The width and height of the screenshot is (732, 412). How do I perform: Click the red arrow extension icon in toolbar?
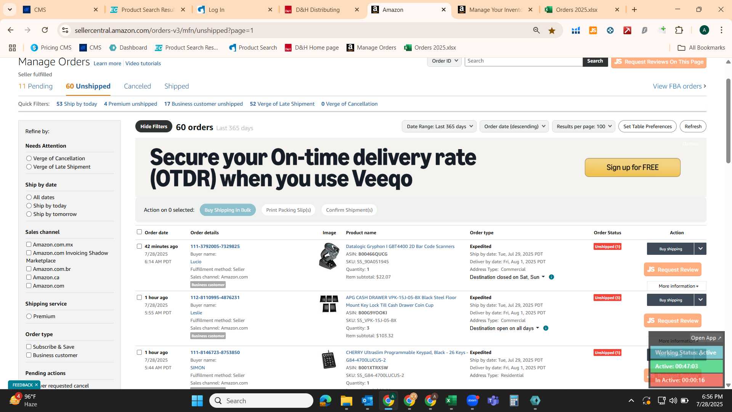pos(627,31)
